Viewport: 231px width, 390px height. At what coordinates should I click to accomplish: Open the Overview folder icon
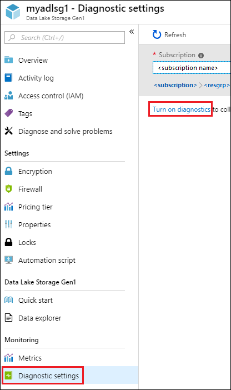[9, 59]
